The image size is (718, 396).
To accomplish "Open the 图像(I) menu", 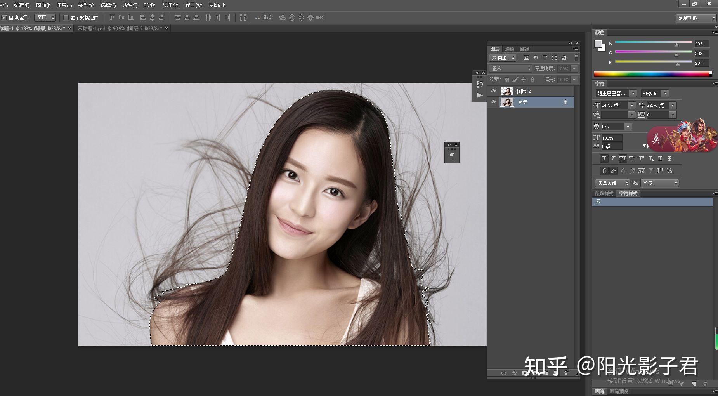I will (x=43, y=5).
